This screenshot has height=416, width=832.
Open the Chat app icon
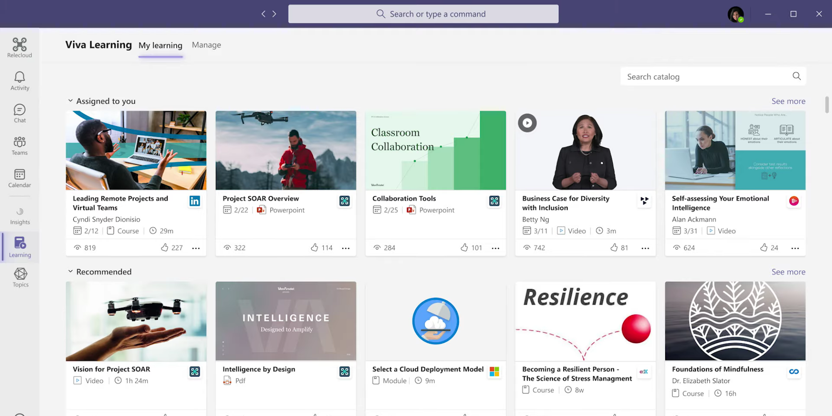(20, 113)
